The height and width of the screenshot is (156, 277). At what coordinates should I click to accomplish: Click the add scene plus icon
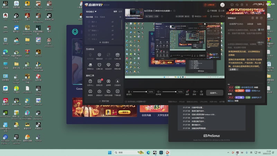click(x=120, y=17)
